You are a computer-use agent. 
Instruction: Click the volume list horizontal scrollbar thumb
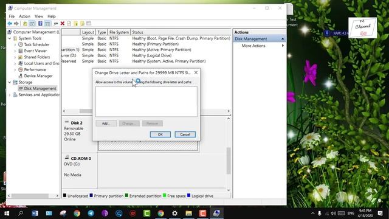(x=86, y=111)
